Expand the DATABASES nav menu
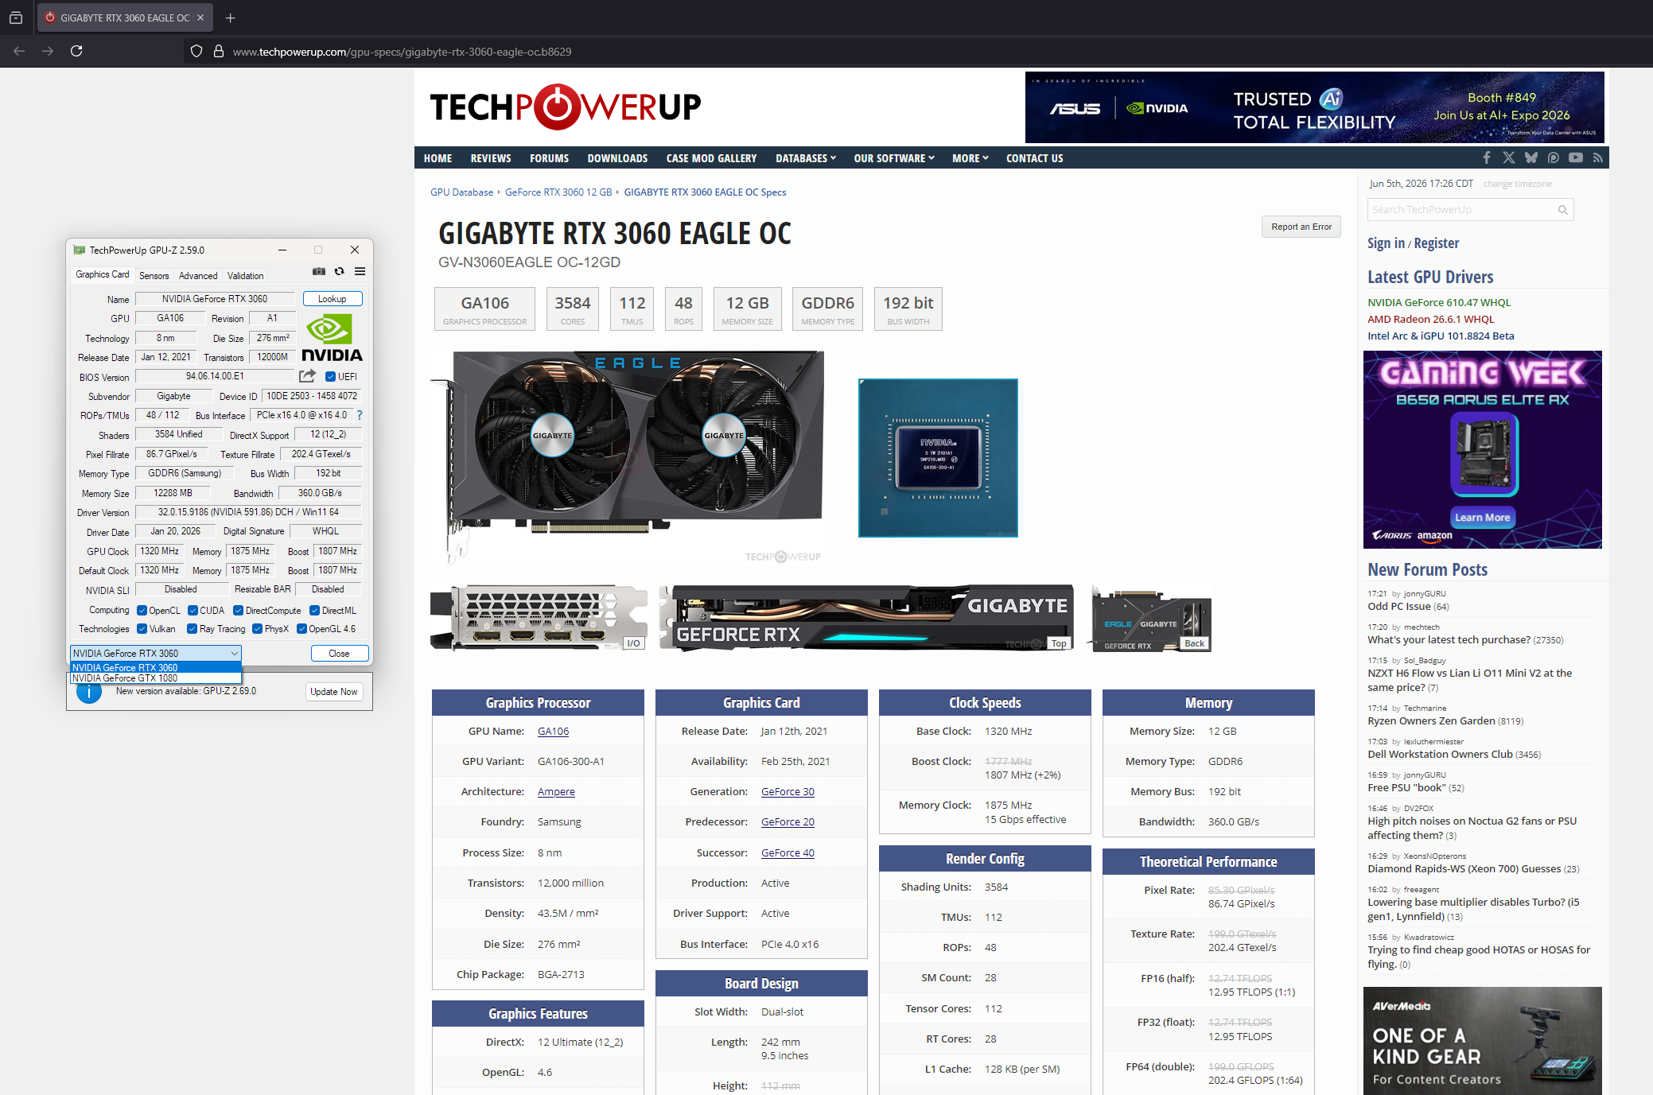The height and width of the screenshot is (1095, 1653). 805,158
